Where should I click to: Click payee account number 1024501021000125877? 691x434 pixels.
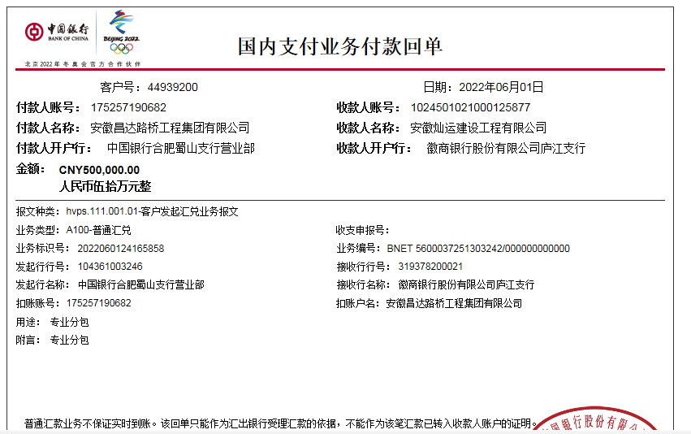[470, 107]
